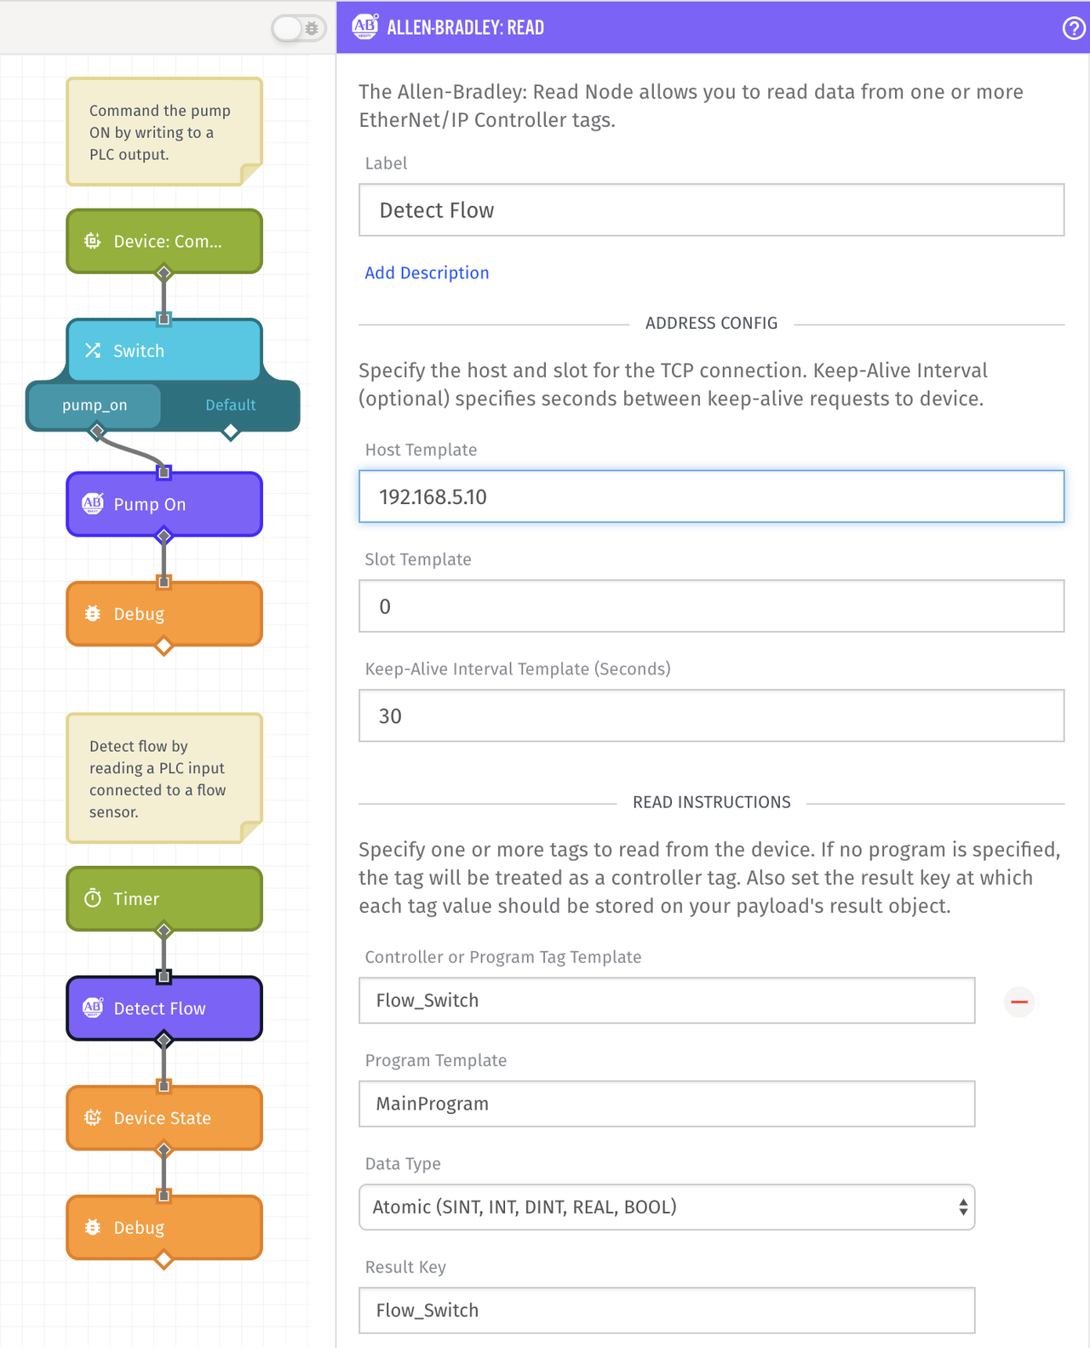Edit the Keep-Alive Interval field
This screenshot has width=1090, height=1348.
pyautogui.click(x=711, y=716)
